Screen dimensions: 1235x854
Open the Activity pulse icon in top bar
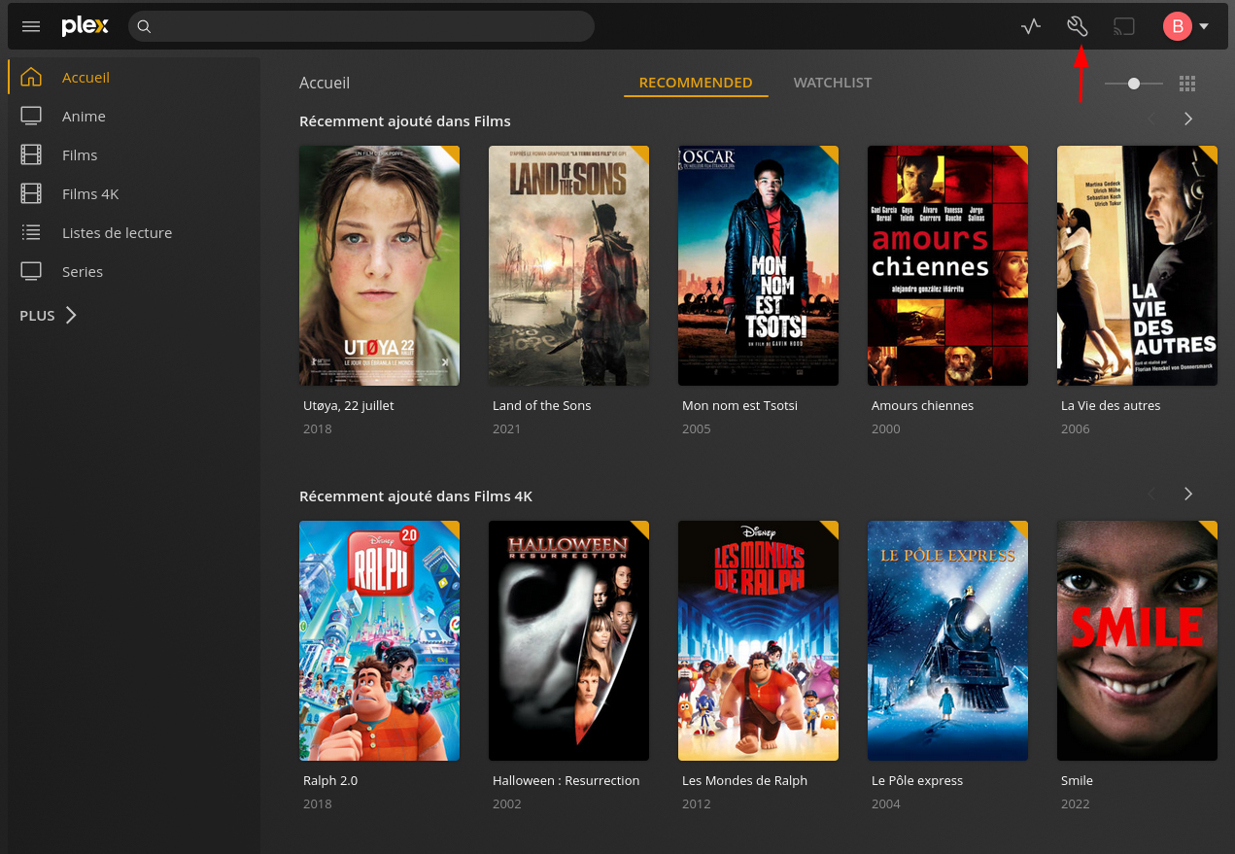[1031, 26]
